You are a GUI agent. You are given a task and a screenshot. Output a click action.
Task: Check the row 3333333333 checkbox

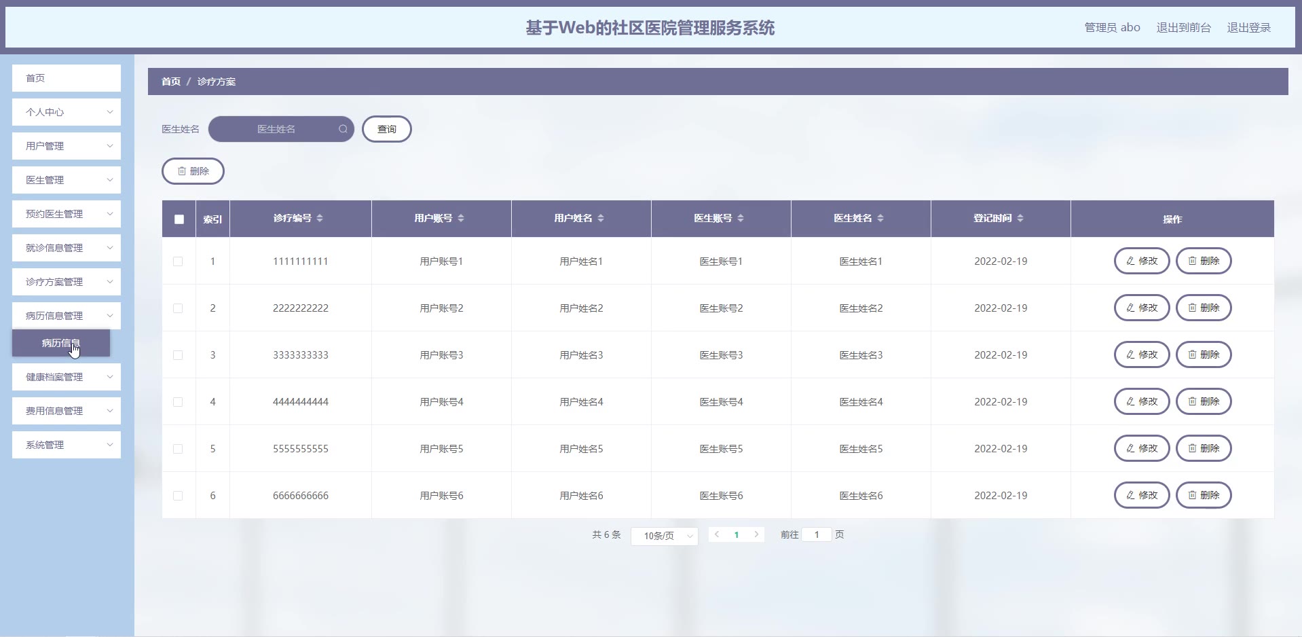point(178,355)
